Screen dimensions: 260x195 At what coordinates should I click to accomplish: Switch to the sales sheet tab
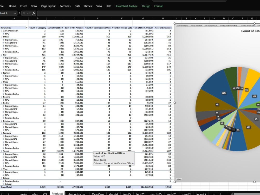pyautogui.click(x=35, y=194)
